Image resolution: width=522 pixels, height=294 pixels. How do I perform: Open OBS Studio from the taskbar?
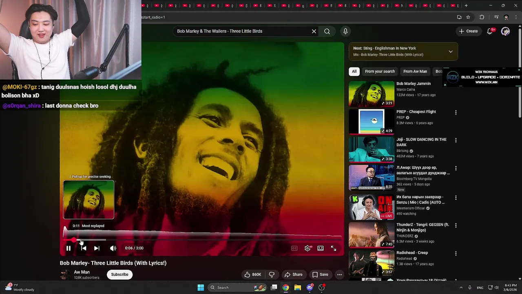click(x=322, y=287)
